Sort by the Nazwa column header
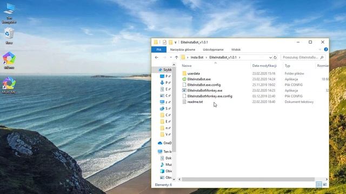 click(x=187, y=66)
